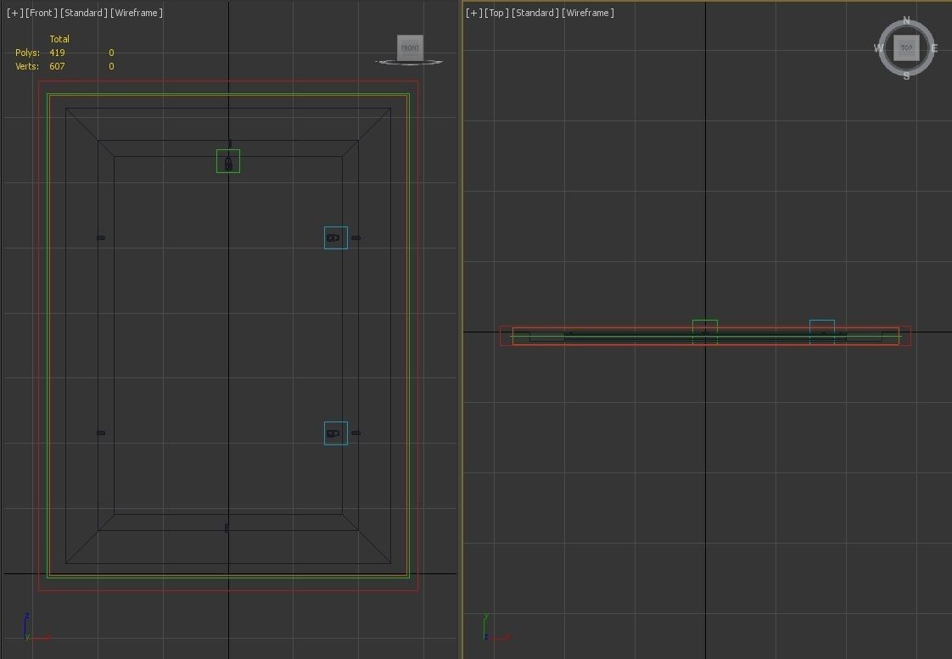Image resolution: width=952 pixels, height=659 pixels.
Task: Click the compass ring under the FRONT ViewCube
Action: (409, 62)
